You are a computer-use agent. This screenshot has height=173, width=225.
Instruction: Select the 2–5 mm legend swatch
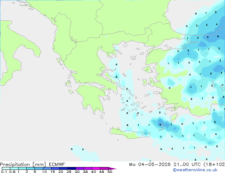click(31, 168)
